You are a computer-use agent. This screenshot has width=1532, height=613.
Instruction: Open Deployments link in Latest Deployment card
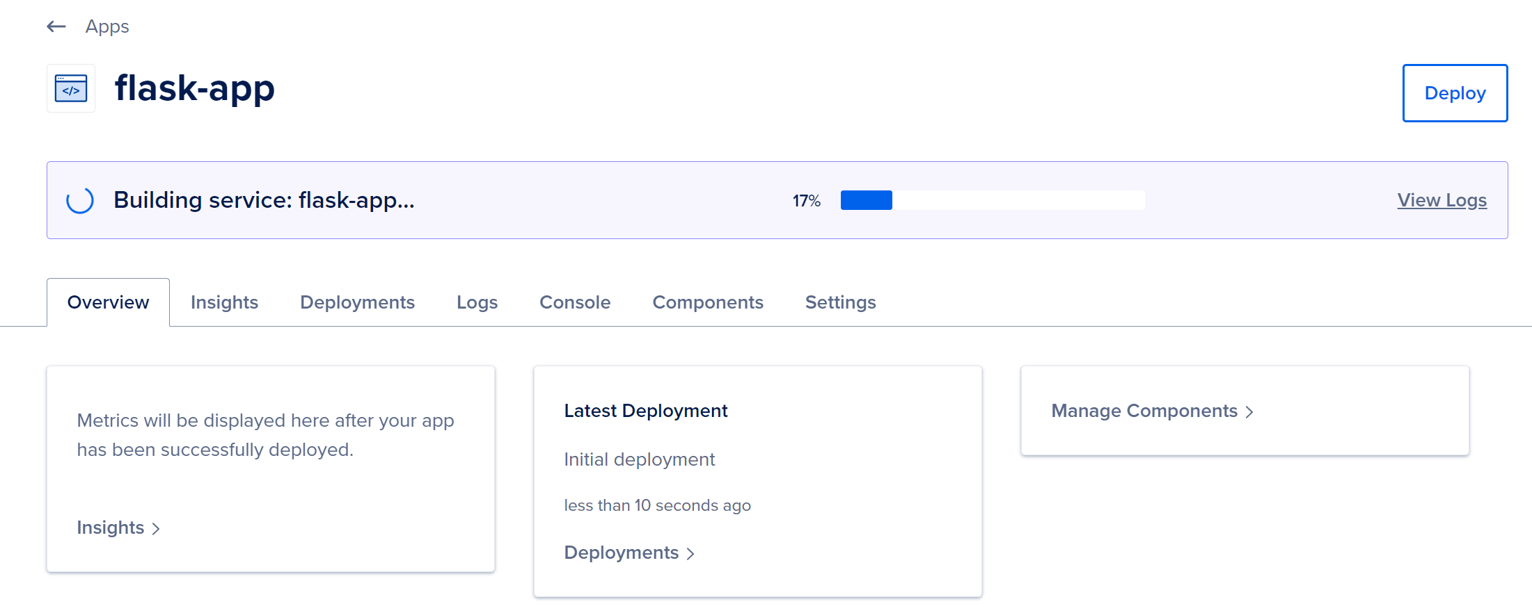point(629,553)
